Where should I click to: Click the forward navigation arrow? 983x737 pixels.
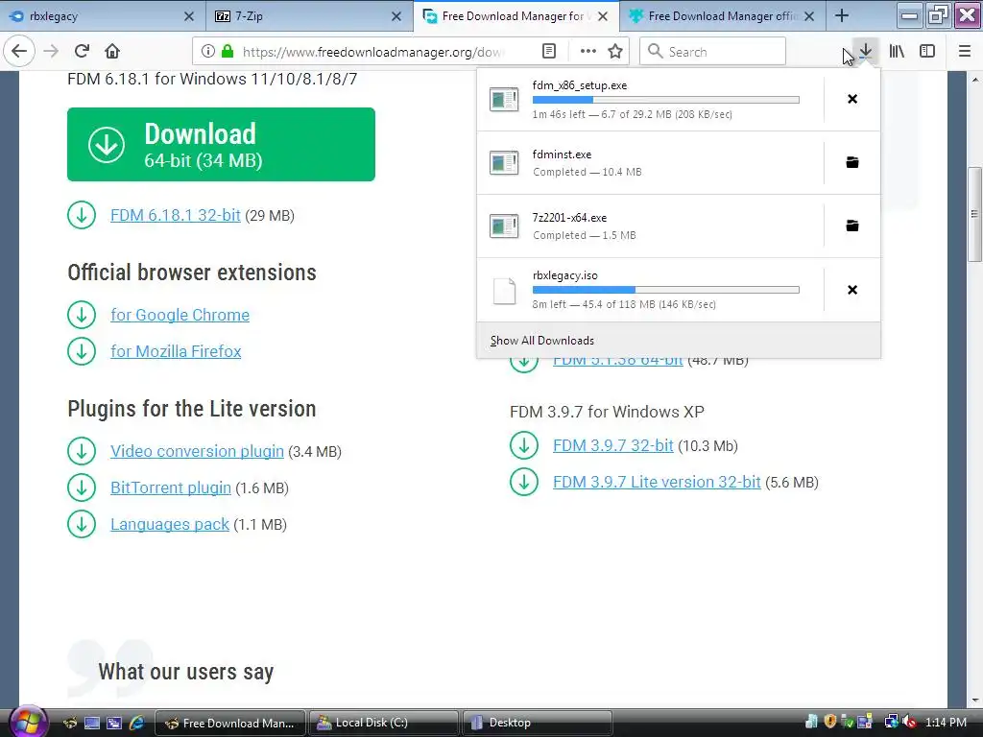51,52
